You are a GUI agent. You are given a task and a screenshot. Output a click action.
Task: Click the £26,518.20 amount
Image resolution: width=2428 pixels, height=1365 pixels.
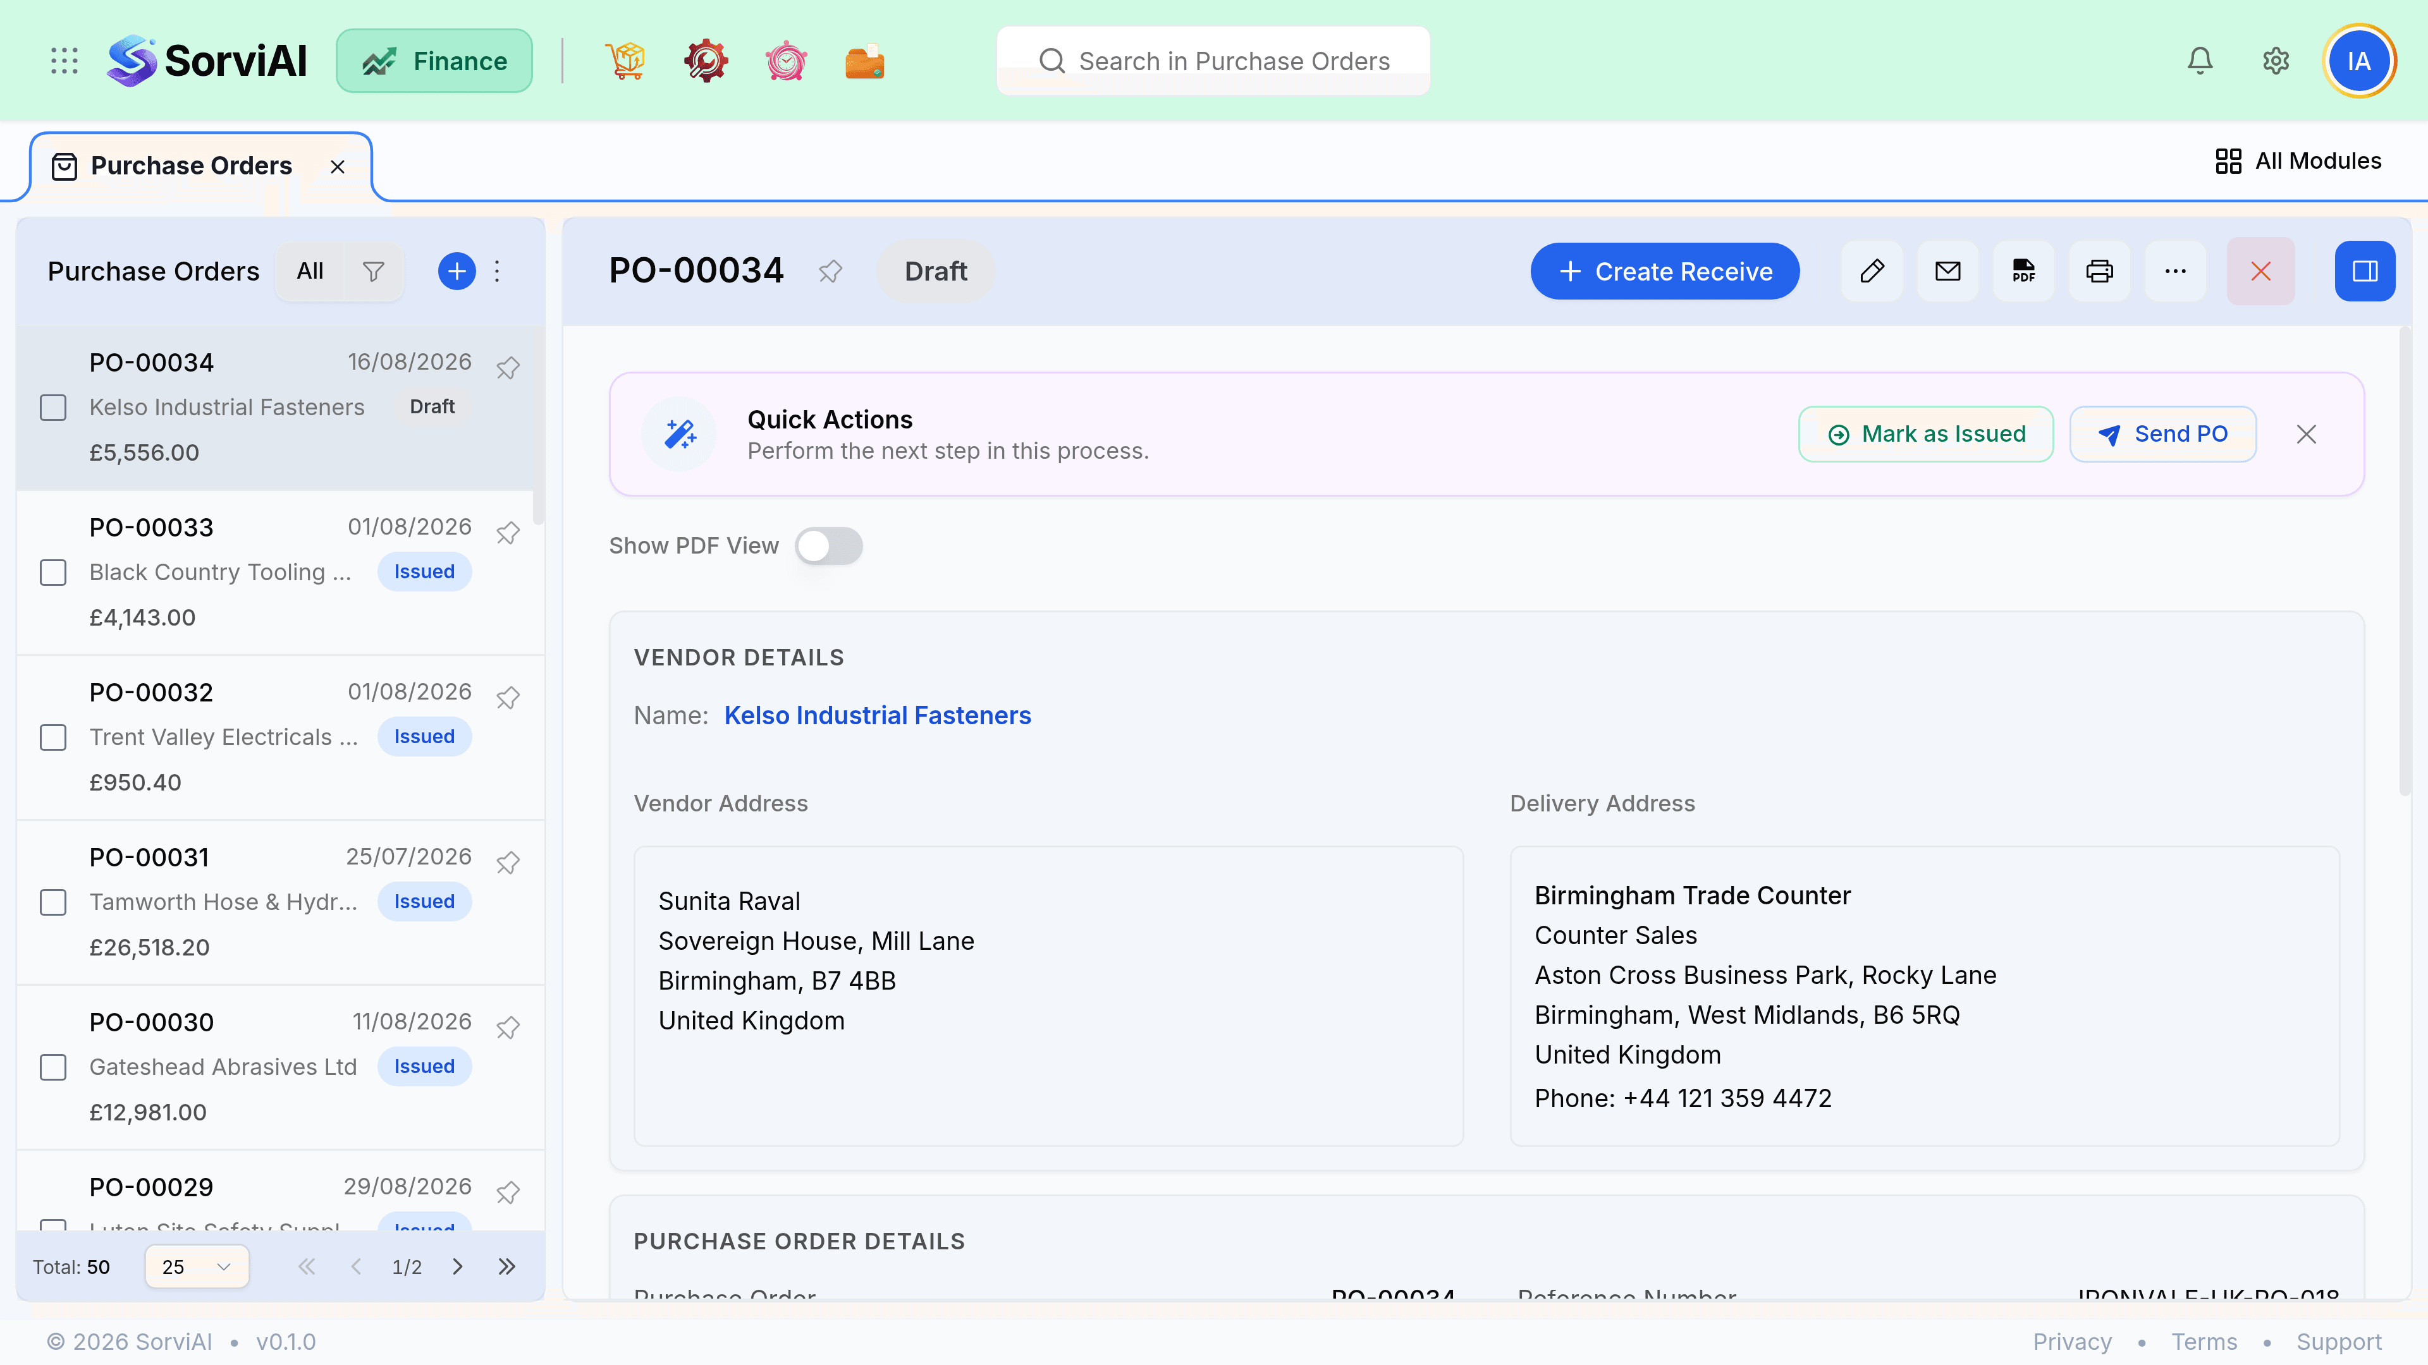(149, 948)
